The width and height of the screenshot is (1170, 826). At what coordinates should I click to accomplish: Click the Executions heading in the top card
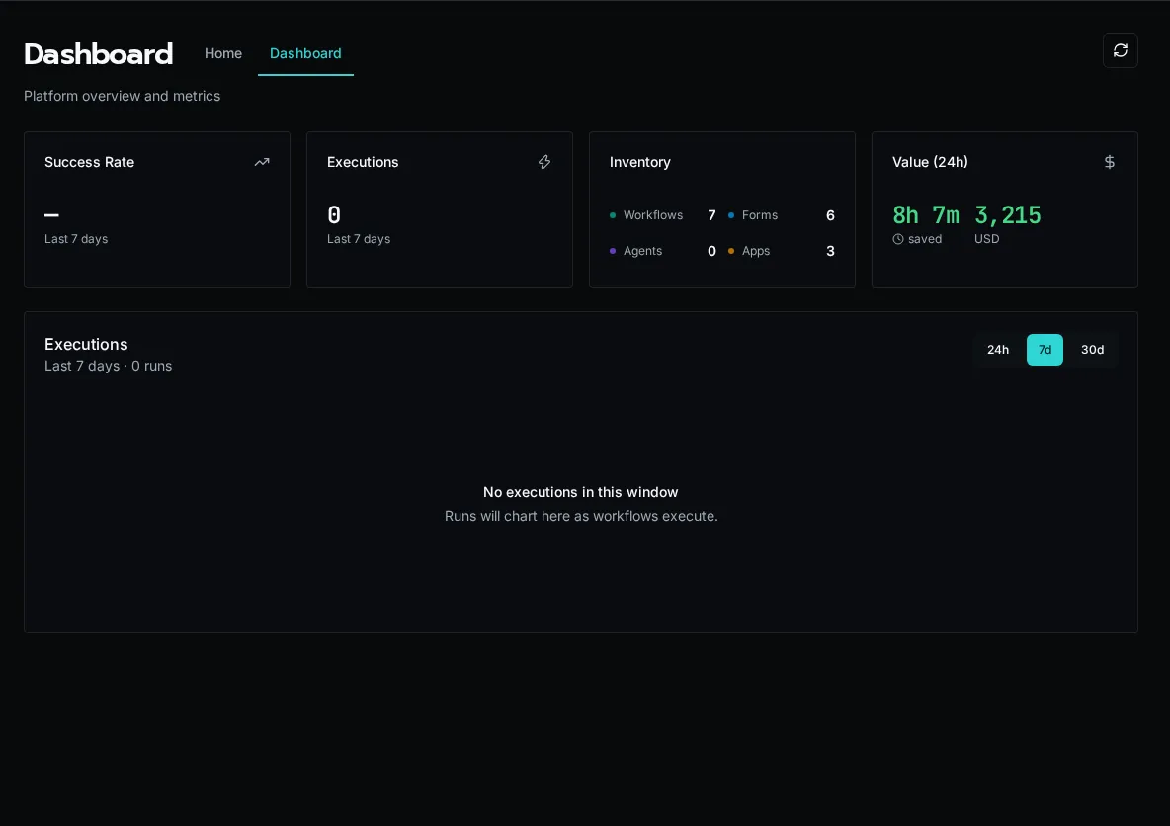[363, 162]
